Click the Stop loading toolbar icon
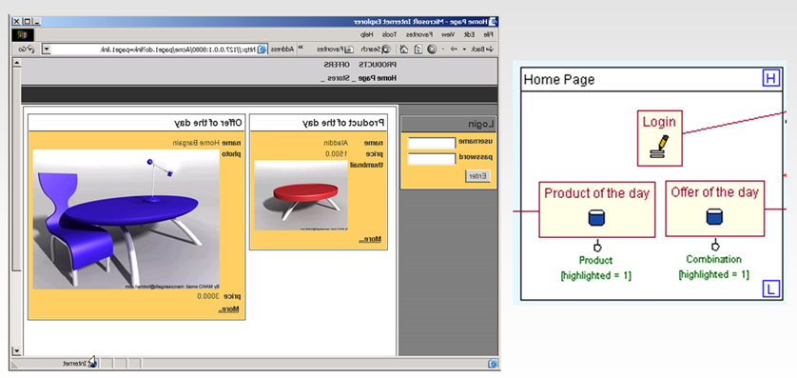The width and height of the screenshot is (797, 378). click(x=432, y=49)
